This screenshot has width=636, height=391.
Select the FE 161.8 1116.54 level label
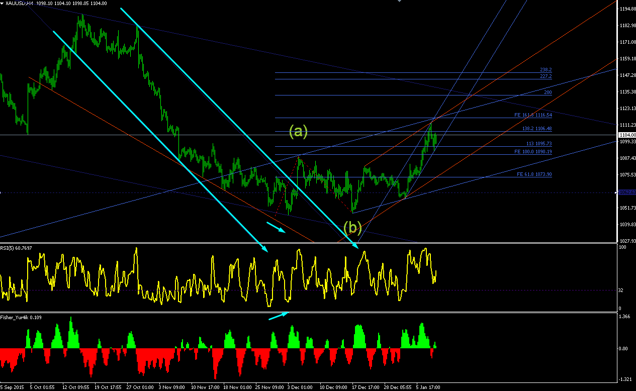point(533,115)
